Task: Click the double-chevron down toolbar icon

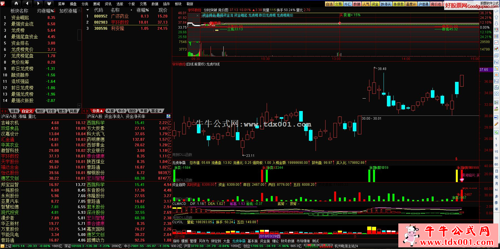Action: click(x=49, y=3)
